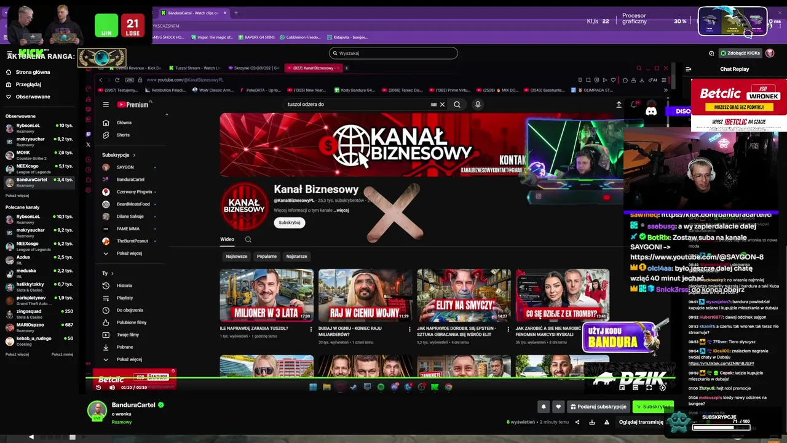Click Pokaż więcej under Obserwowane list
787x443 pixels.
click(17, 196)
